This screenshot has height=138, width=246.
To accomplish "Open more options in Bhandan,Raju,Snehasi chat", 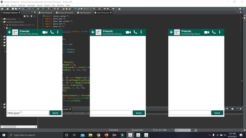I will (58, 32).
